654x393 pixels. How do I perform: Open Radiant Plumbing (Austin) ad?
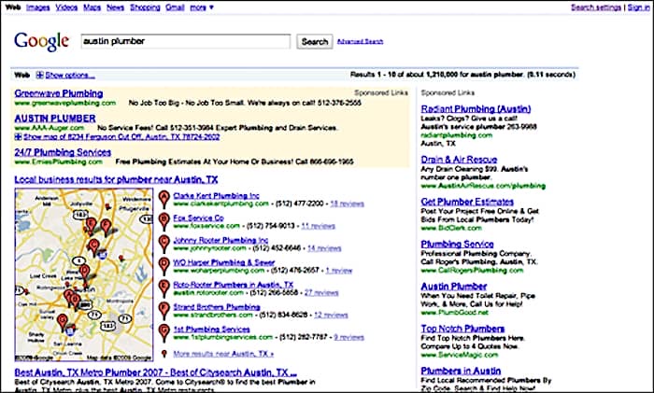(x=476, y=109)
